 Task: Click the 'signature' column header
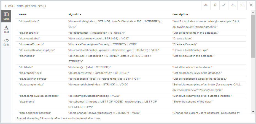point(75,14)
